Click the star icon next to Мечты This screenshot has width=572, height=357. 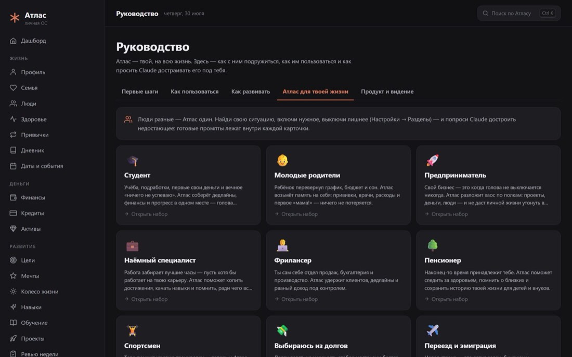13,276
